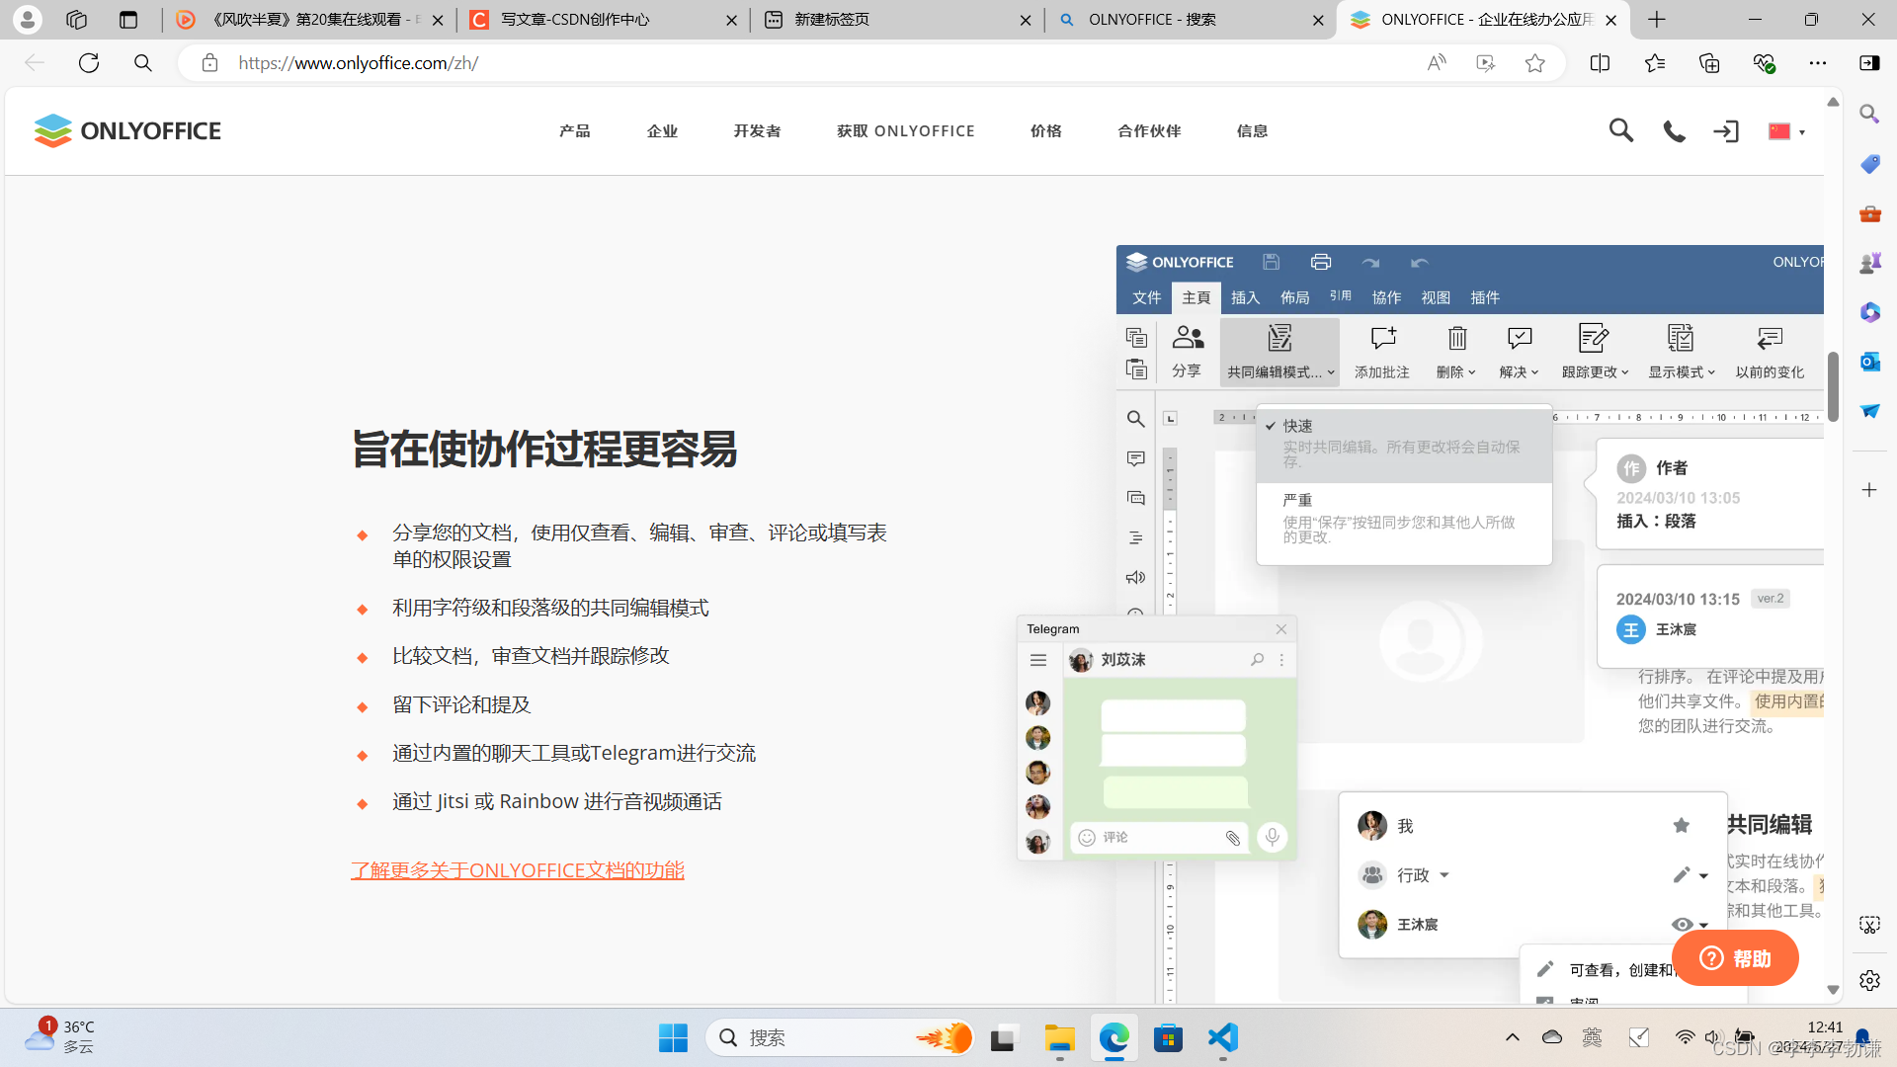1897x1067 pixels.
Task: Click the bullet 通过 Jitsi 或 Rainbow 进行音视频通话
Action: click(x=557, y=801)
